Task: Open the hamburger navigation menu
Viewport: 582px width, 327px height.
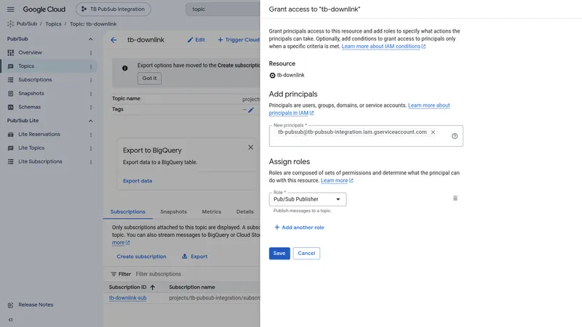Action: (10, 9)
